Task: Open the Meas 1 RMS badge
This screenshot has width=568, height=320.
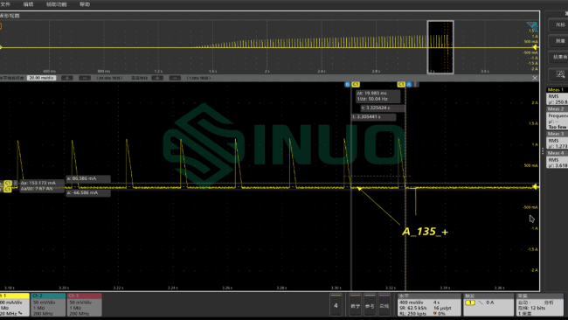Action: (557, 96)
